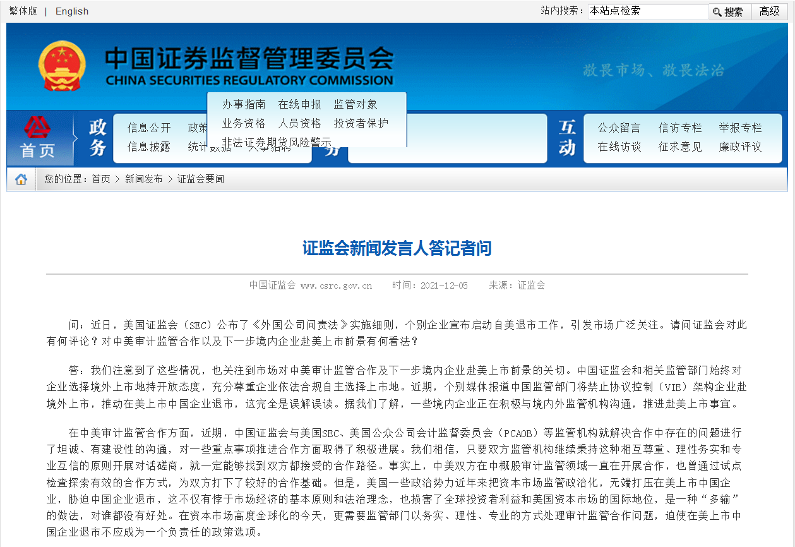Click the date 时间:2021-12-05
Image resolution: width=795 pixels, height=547 pixels.
click(x=430, y=286)
